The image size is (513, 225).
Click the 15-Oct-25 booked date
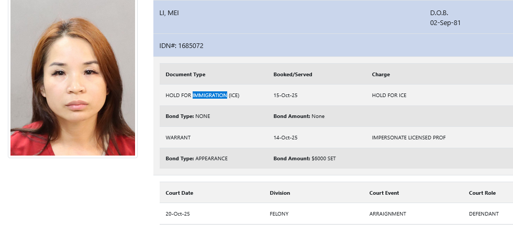coord(285,96)
